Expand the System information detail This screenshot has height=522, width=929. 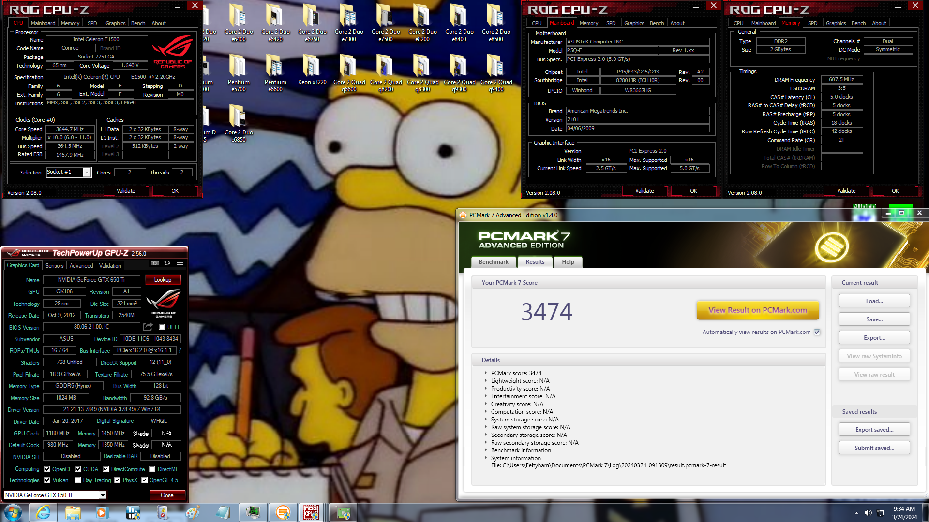point(486,458)
